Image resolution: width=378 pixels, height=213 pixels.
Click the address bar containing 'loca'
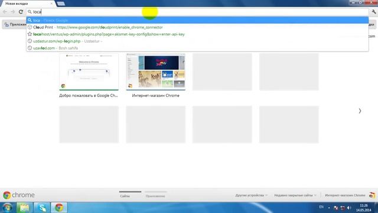(197, 12)
